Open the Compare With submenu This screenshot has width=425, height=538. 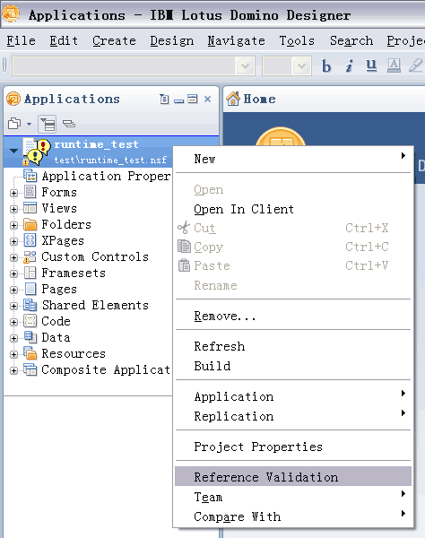(x=293, y=516)
